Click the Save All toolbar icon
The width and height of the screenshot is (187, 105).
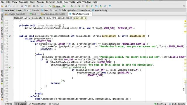(x=6, y=6)
